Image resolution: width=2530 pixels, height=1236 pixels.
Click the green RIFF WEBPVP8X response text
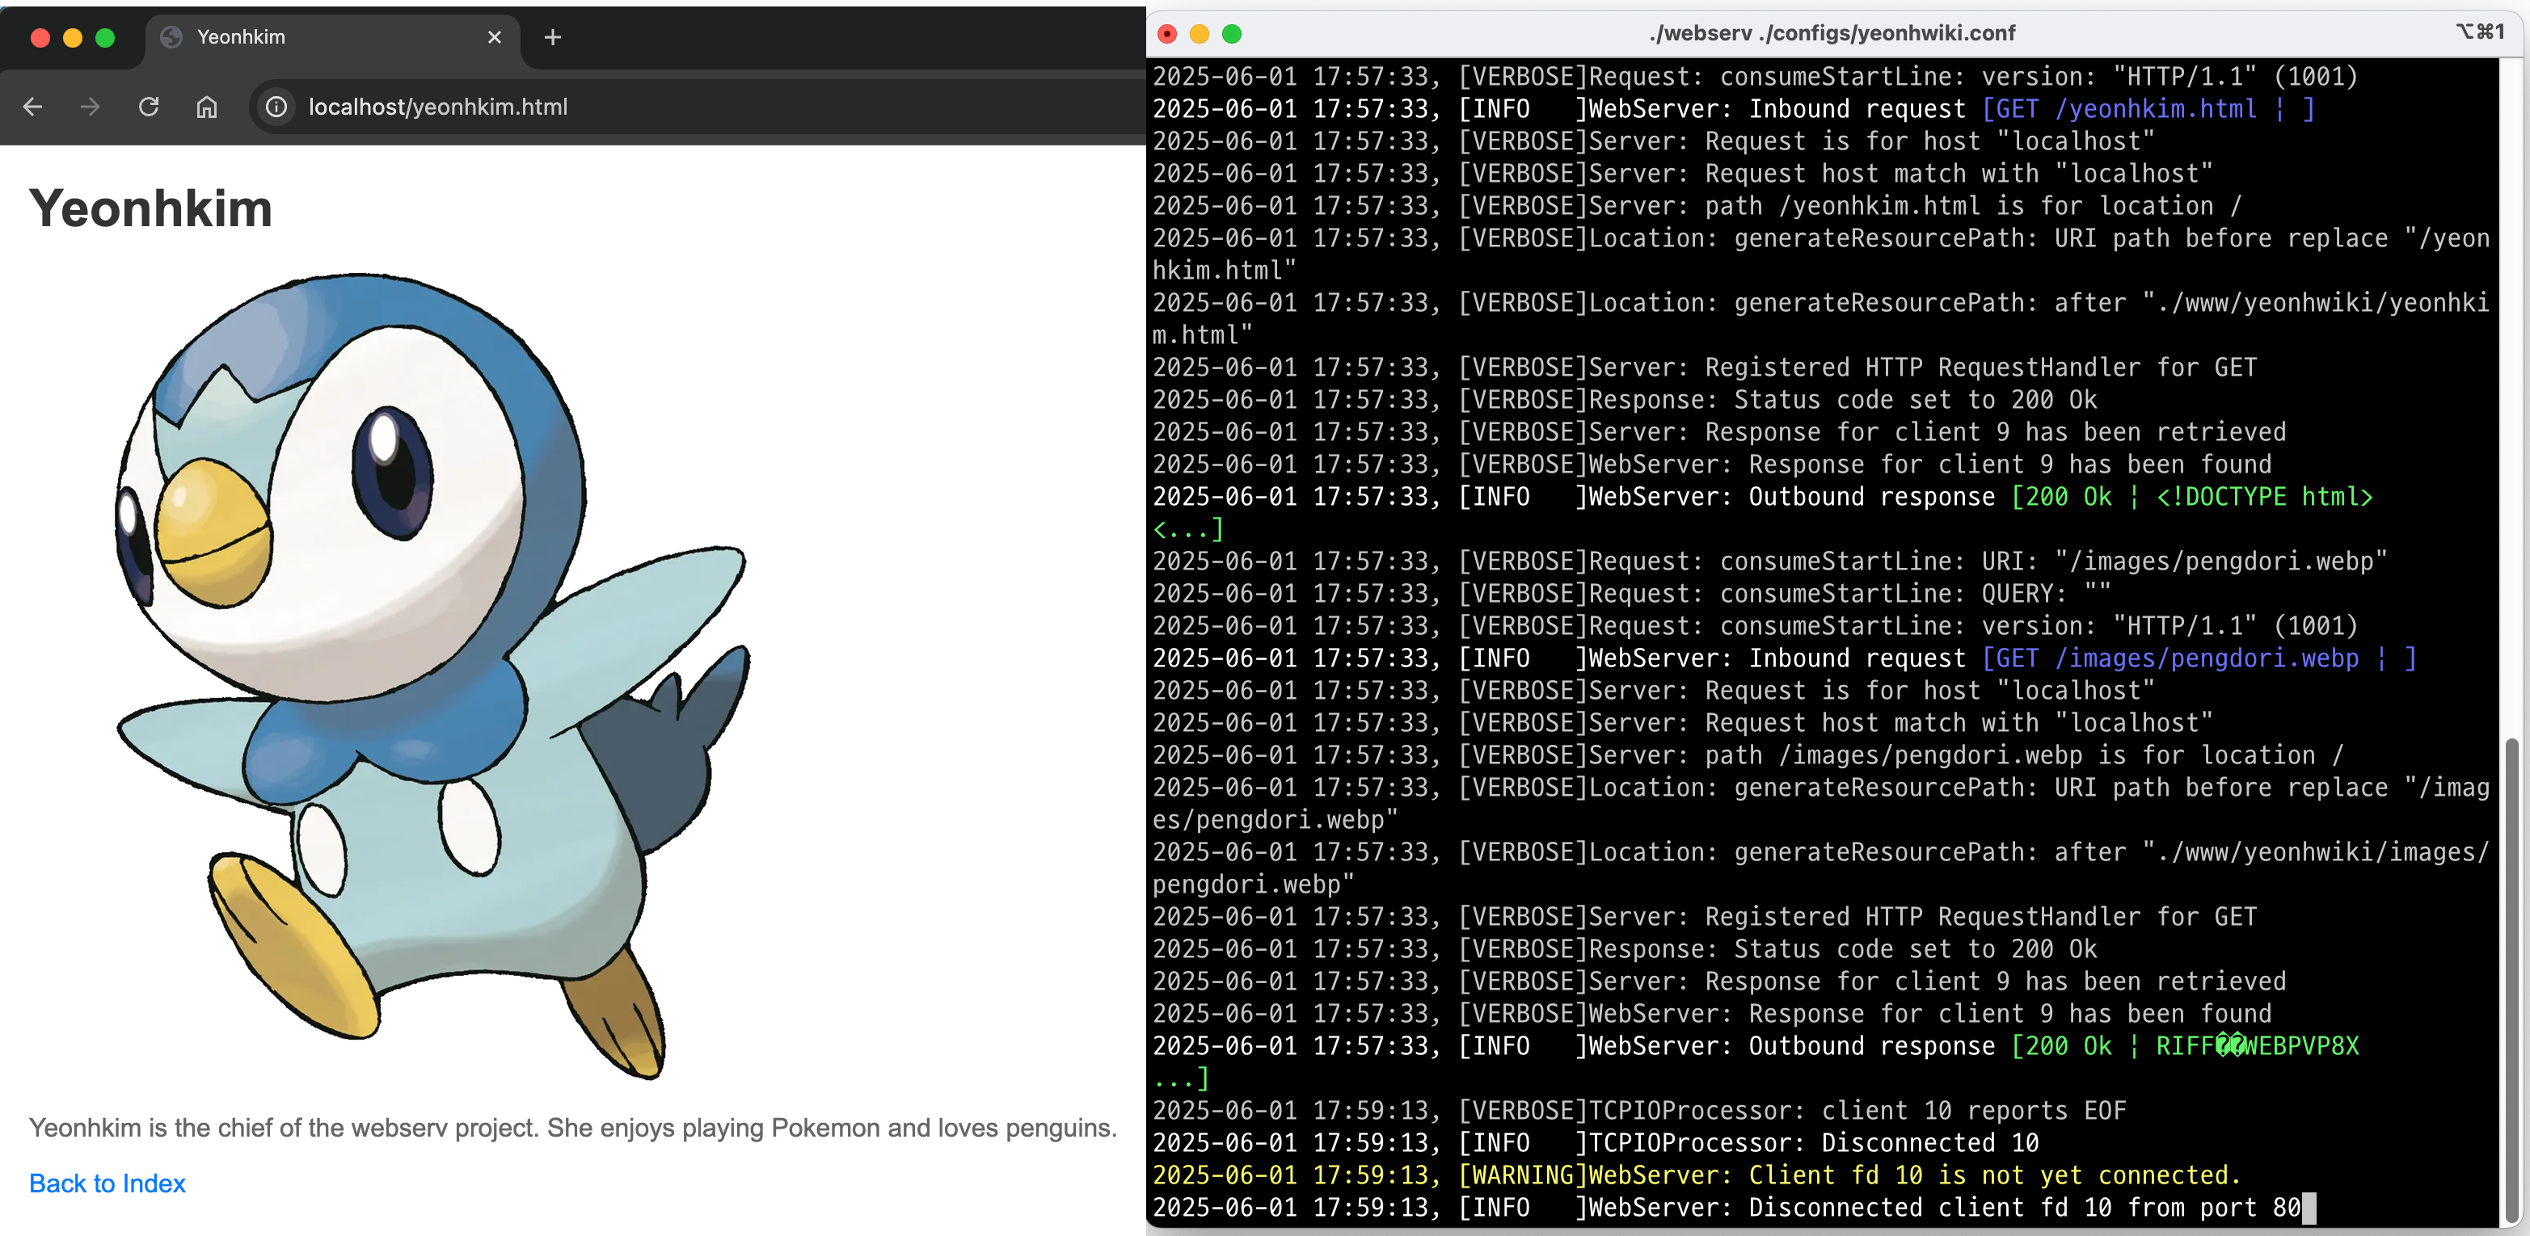coord(2258,1046)
